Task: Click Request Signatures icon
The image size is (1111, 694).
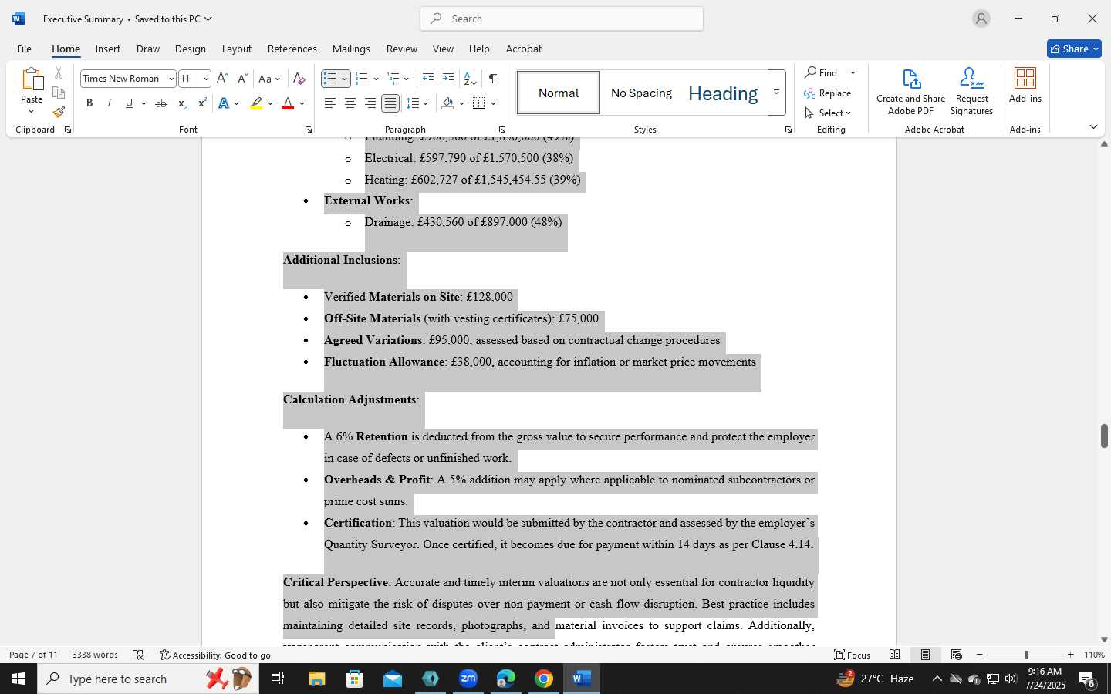Action: coord(971,91)
